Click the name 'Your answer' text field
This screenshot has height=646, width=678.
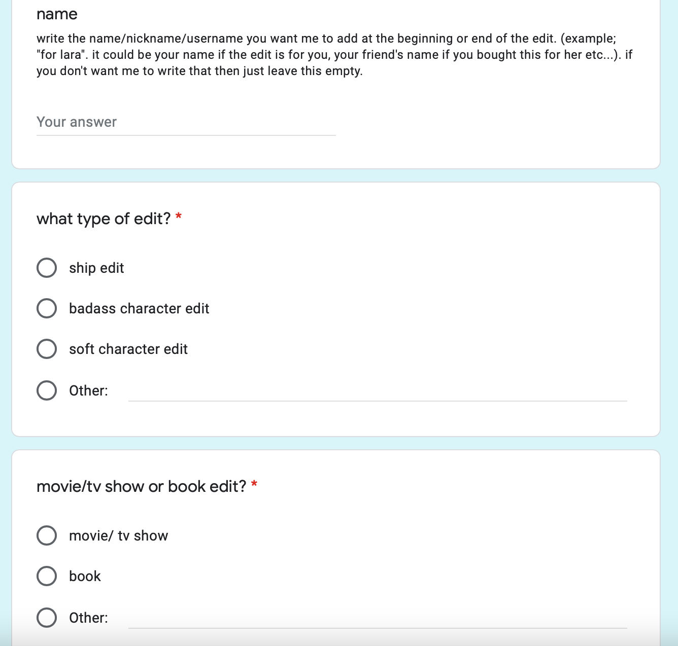point(186,122)
